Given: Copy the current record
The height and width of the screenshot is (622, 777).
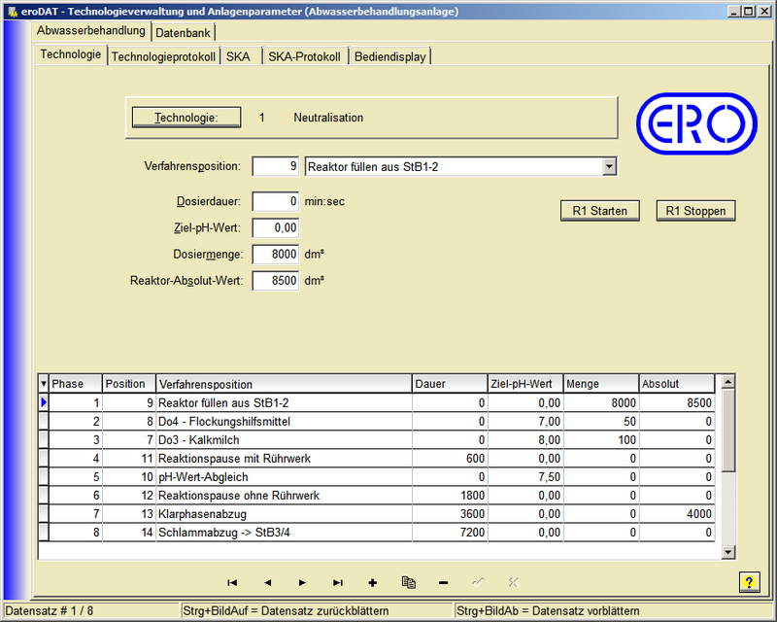Looking at the screenshot, I should point(408,582).
